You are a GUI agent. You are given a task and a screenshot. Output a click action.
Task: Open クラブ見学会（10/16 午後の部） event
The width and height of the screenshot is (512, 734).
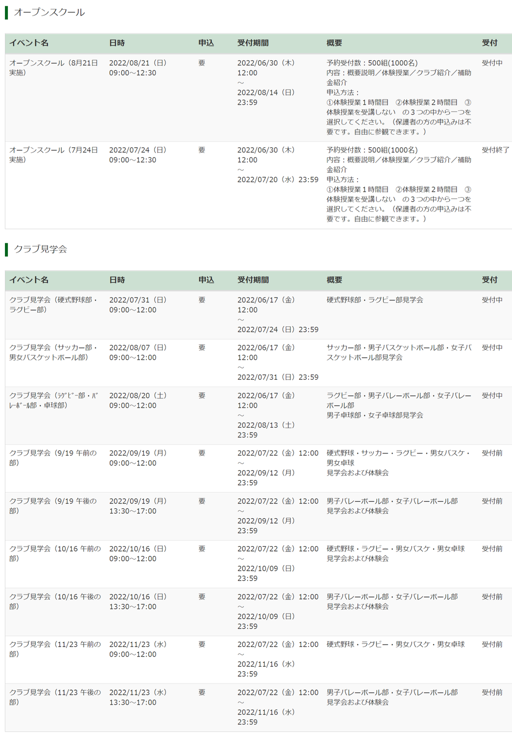click(x=55, y=601)
